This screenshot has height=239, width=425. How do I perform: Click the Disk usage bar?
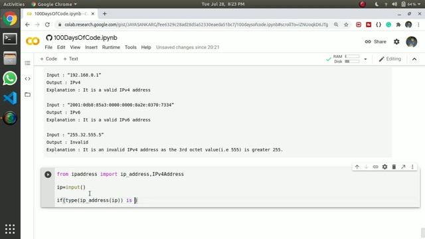tap(352, 62)
